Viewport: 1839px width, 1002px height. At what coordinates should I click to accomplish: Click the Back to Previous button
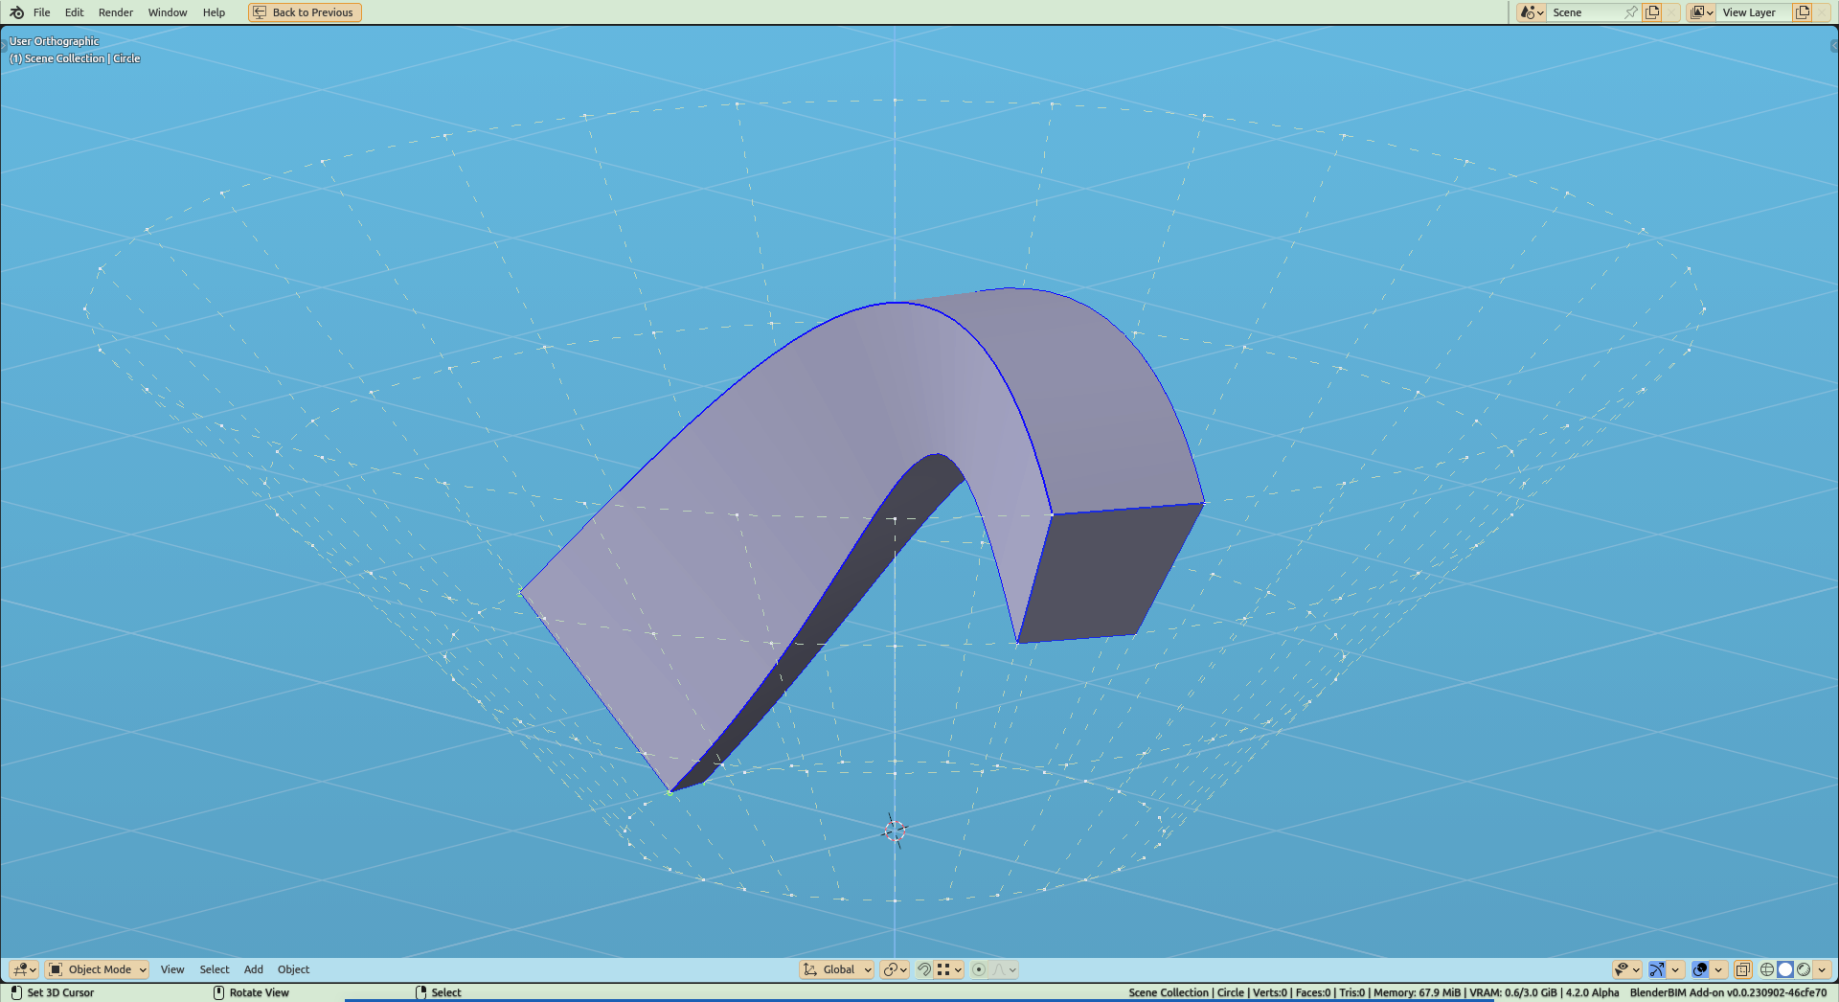(x=305, y=12)
